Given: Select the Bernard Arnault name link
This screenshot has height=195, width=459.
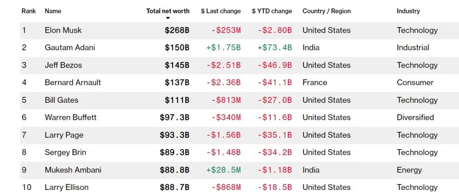Looking at the screenshot, I should click(x=73, y=82).
